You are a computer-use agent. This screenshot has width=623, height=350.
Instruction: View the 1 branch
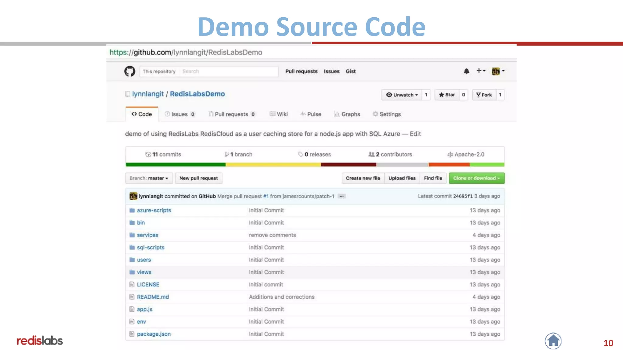point(238,155)
